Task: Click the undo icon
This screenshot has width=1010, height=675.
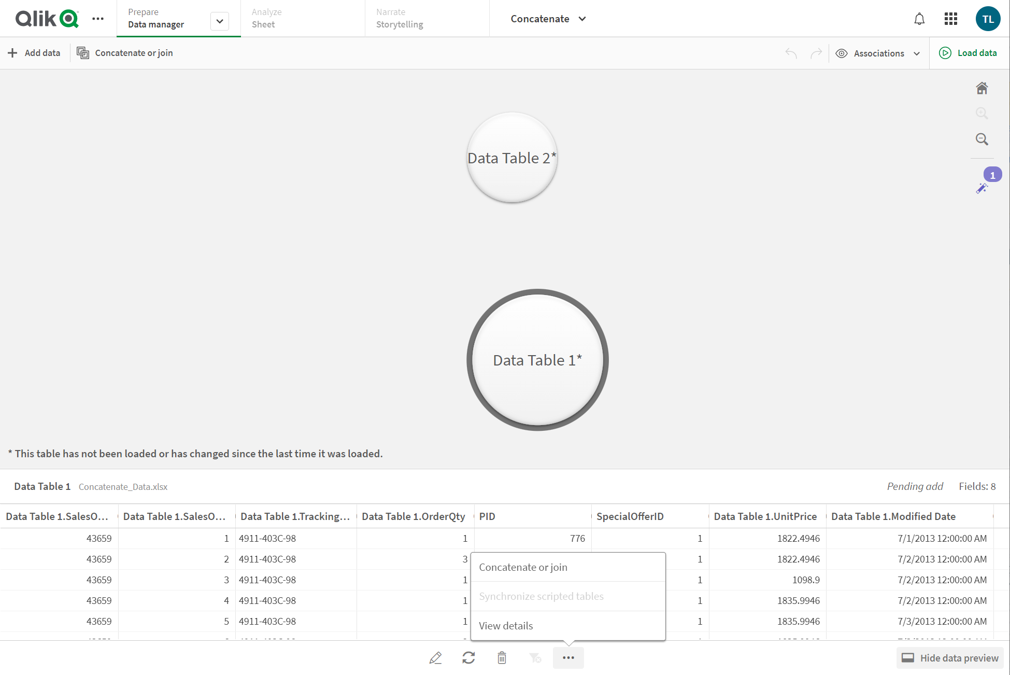Action: click(x=790, y=52)
